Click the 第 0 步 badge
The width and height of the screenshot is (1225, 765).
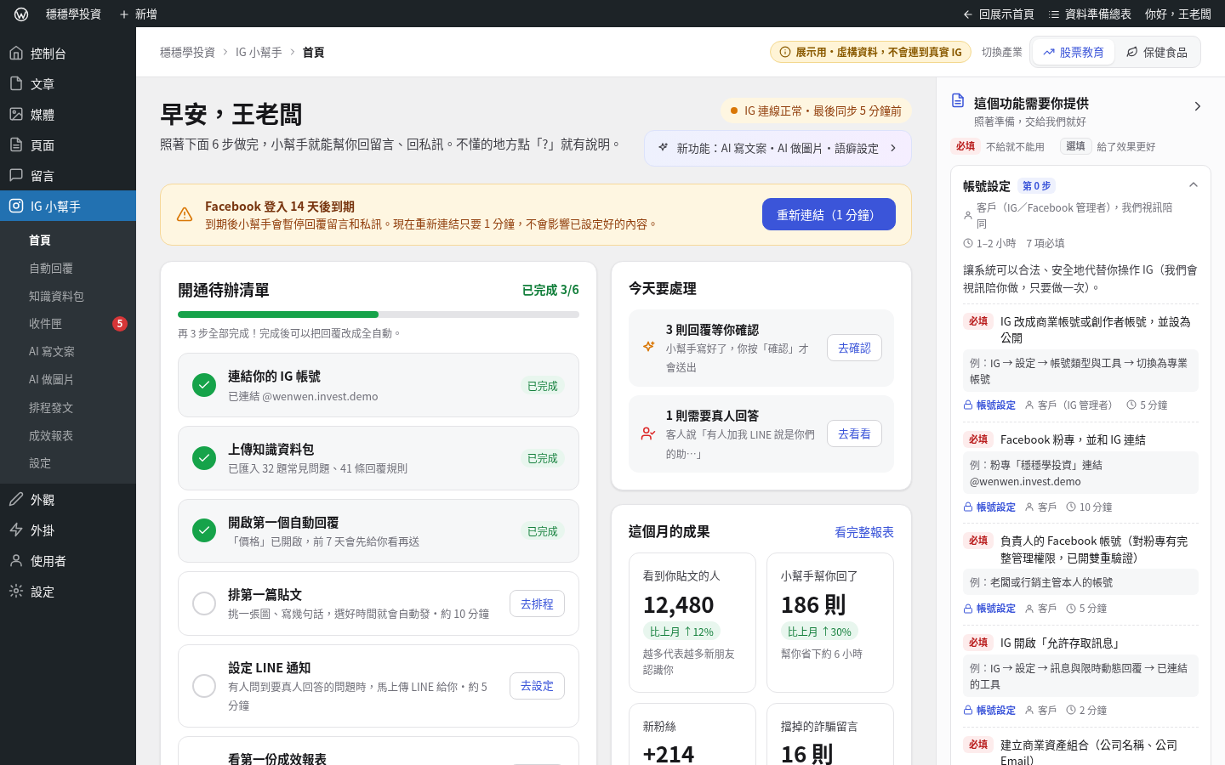click(x=1036, y=186)
